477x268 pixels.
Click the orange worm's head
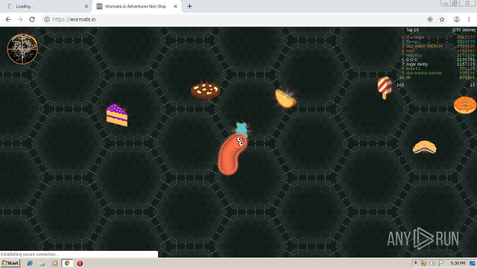pos(238,142)
